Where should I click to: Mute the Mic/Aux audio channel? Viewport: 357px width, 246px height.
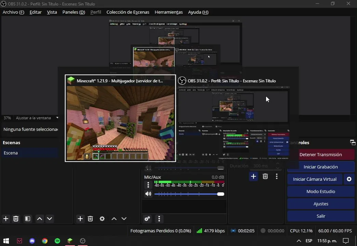[x=148, y=194]
